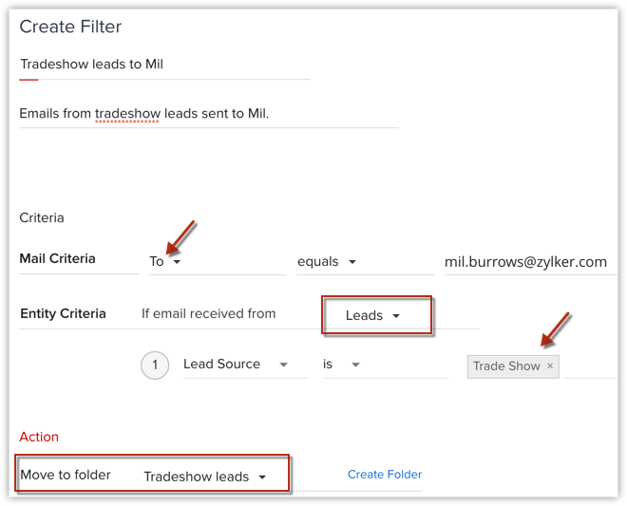Open the 'is' operator dropdown

tap(343, 364)
